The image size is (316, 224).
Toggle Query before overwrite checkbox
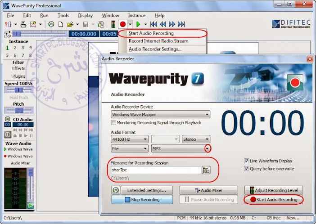click(246, 168)
